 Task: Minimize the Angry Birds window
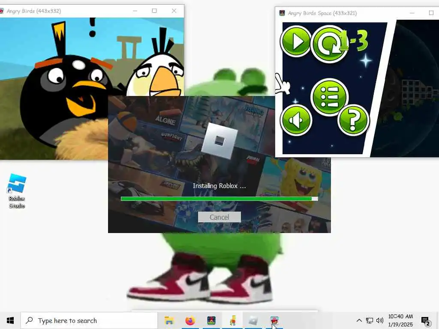[135, 11]
